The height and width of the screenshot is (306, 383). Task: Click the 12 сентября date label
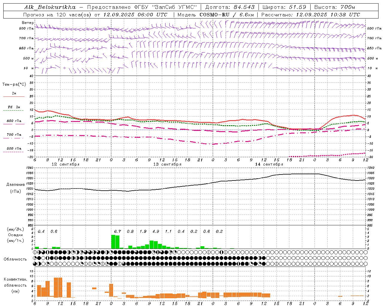[x=66, y=164]
